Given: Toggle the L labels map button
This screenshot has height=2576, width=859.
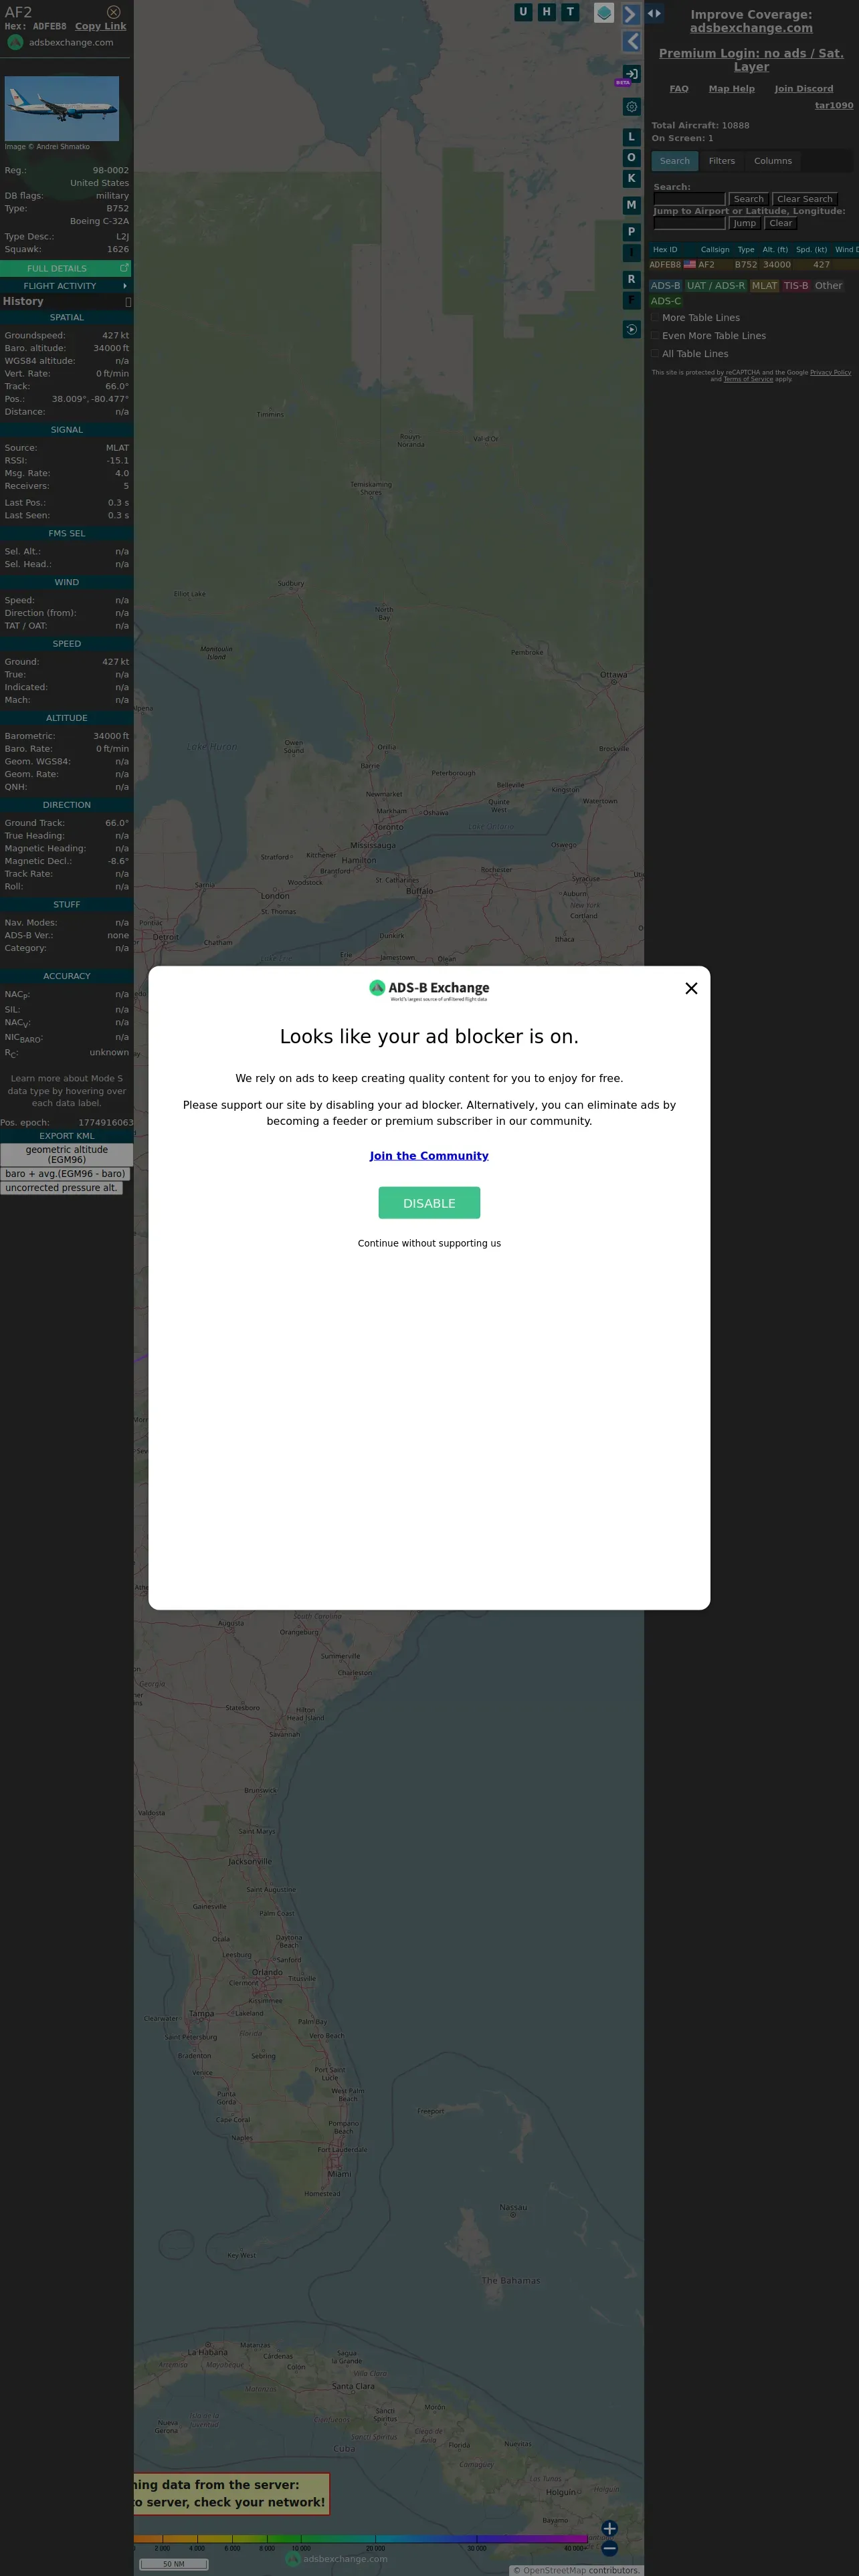Looking at the screenshot, I should (631, 137).
